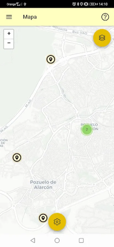Open map settings gear button
Image resolution: width=114 pixels, height=247 pixels.
(57, 222)
